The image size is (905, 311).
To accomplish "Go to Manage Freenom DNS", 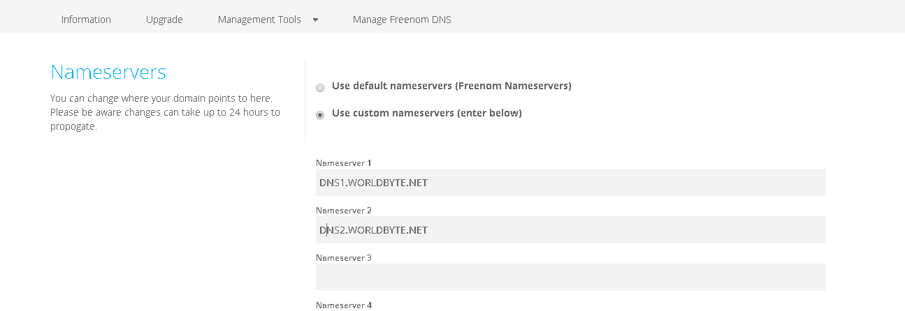I will (402, 20).
